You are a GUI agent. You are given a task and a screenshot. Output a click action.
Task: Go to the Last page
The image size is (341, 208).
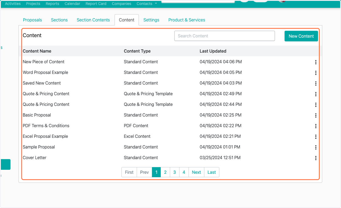(212, 172)
